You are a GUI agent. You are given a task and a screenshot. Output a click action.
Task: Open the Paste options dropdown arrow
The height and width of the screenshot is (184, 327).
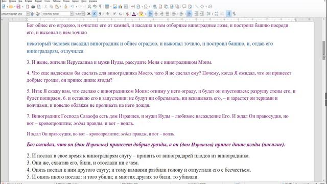click(61, 7)
